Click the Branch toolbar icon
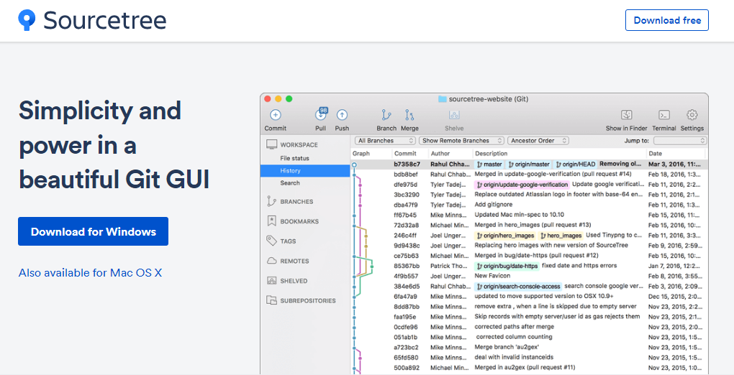This screenshot has height=375, width=734. [386, 114]
